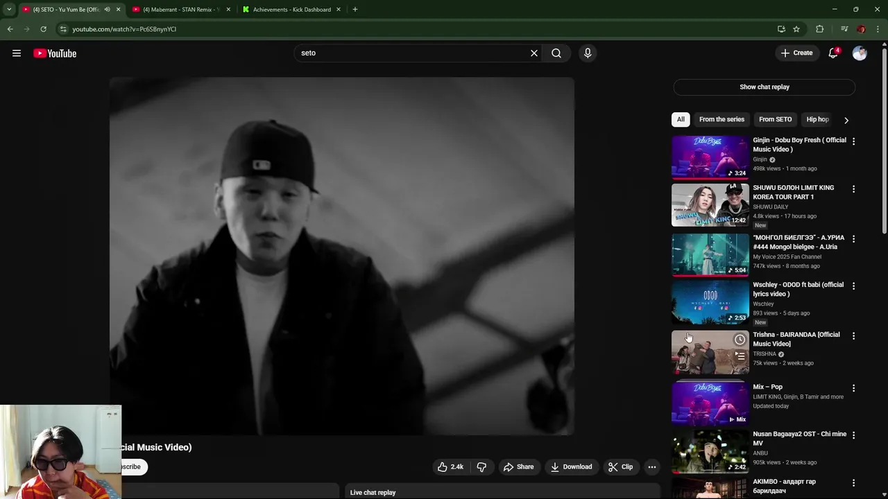Open options menu for Trishna BAIRANDAA video
This screenshot has width=888, height=499.
(853, 335)
